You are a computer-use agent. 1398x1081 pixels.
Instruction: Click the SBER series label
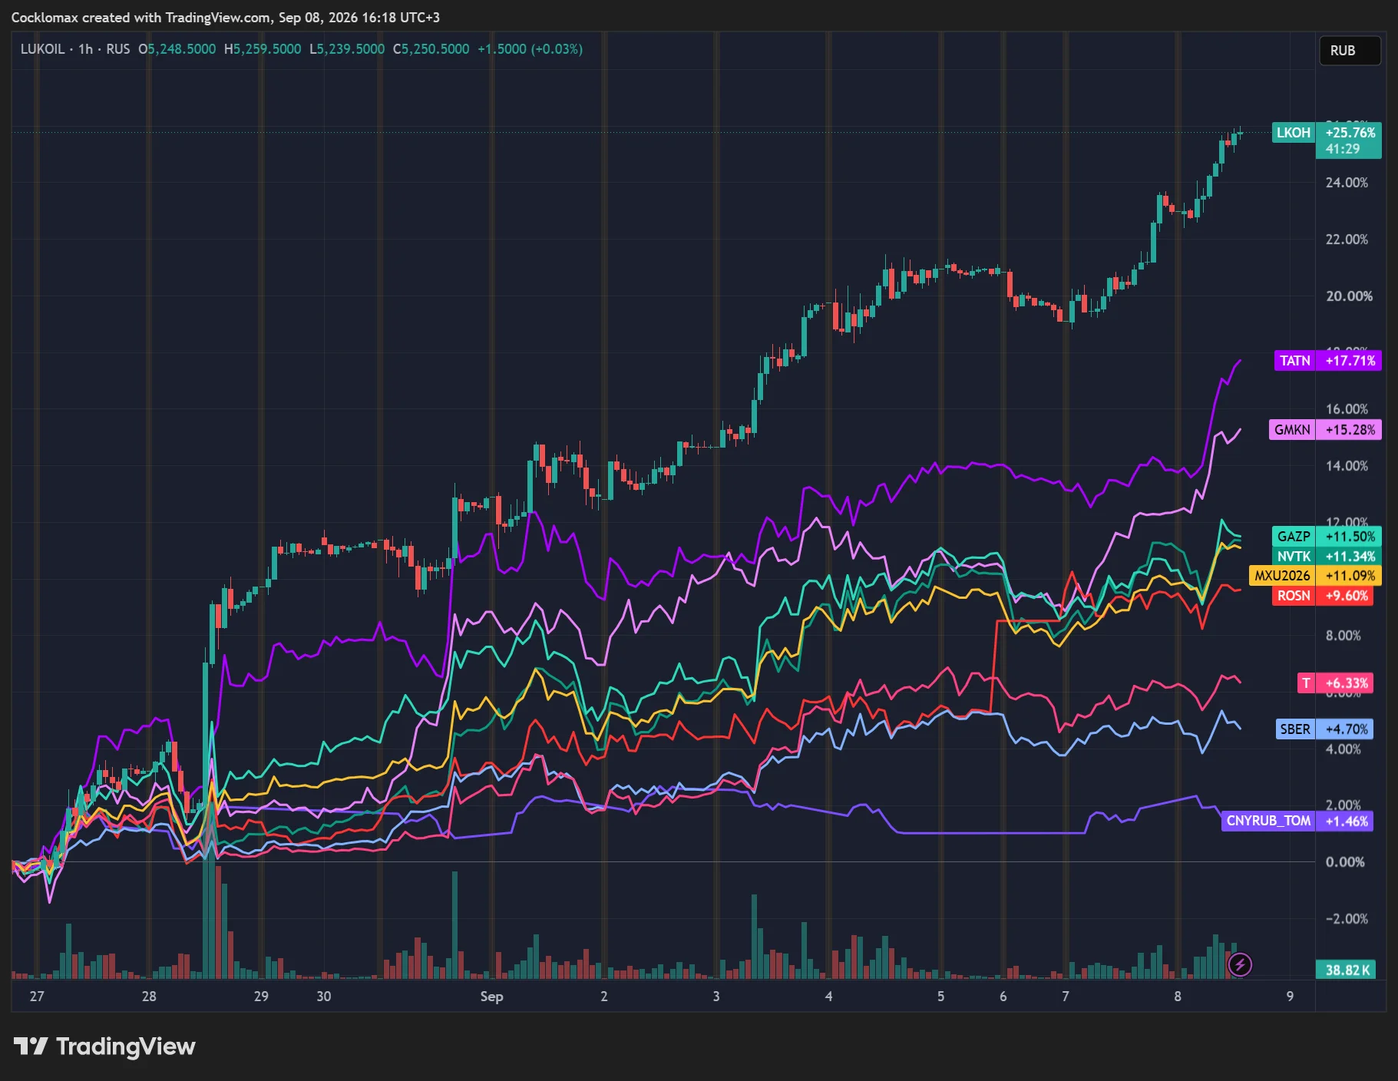1294,729
